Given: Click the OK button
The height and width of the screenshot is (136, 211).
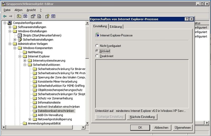Looking at the screenshot, I should (x=140, y=128).
